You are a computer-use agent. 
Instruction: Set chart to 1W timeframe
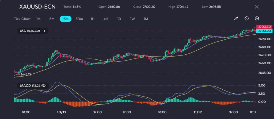[x=132, y=19]
